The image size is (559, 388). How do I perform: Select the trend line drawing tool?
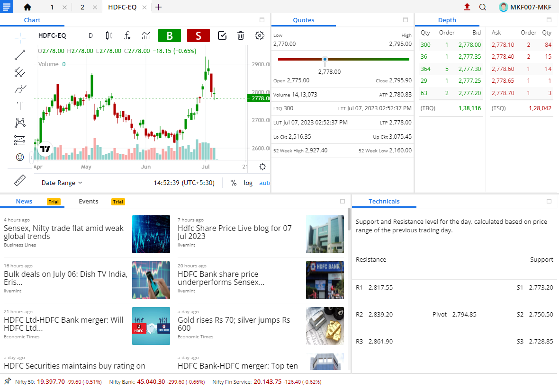coord(20,55)
